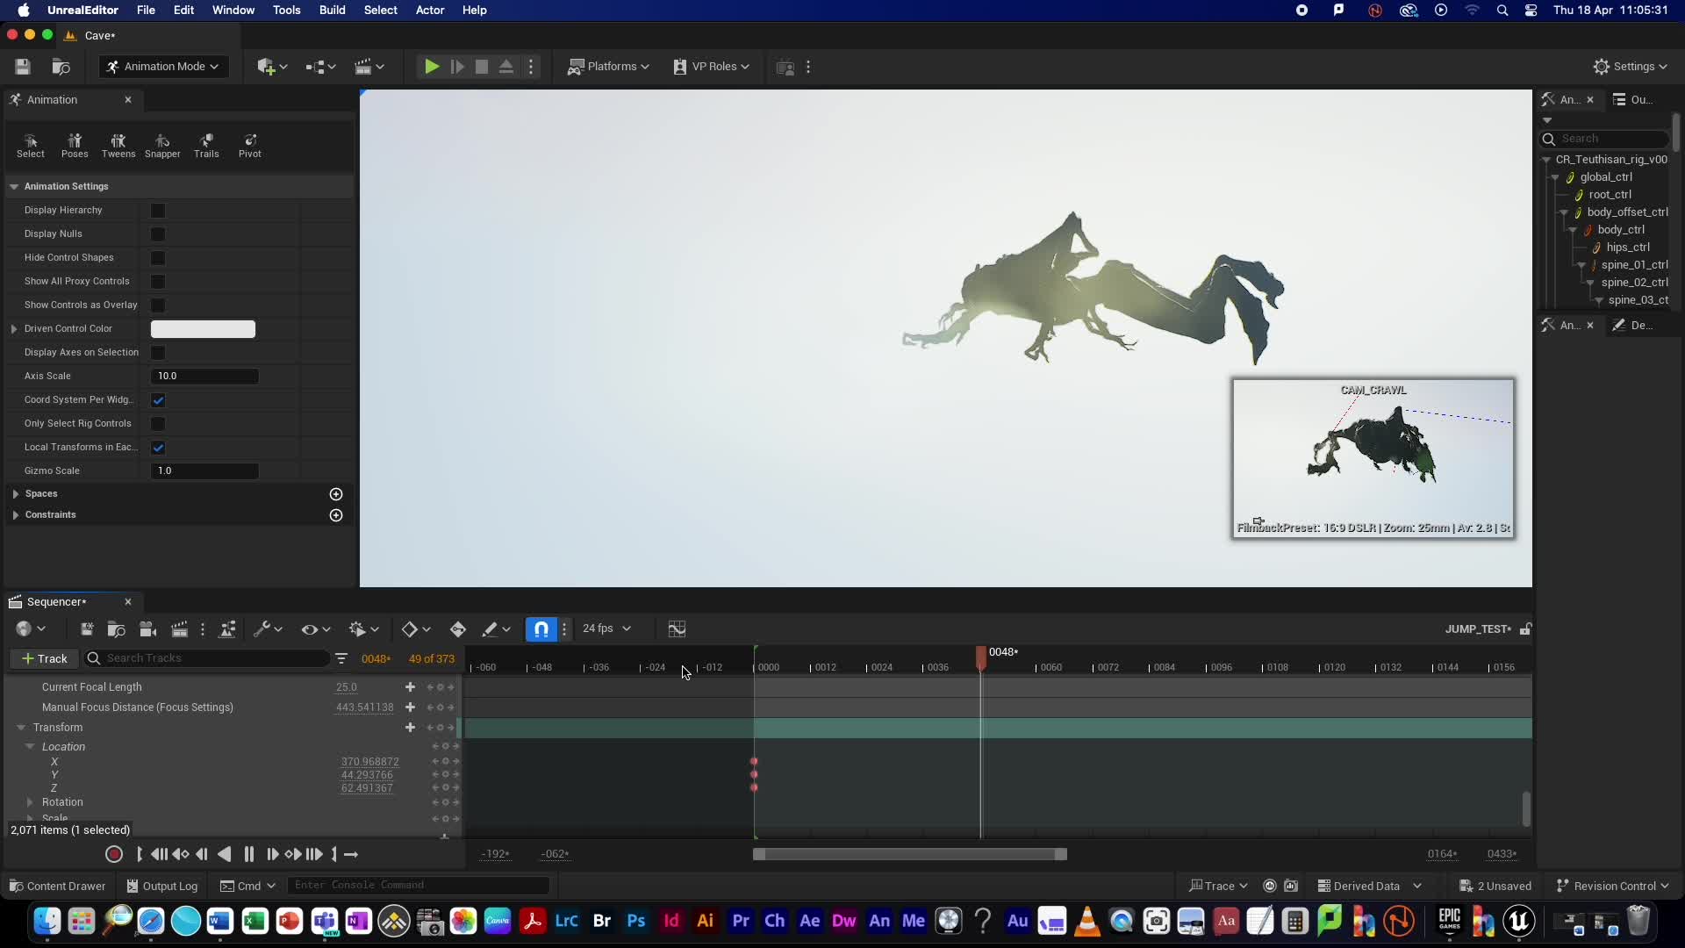The image size is (1685, 948).
Task: Click the green Play level button
Action: click(x=432, y=67)
